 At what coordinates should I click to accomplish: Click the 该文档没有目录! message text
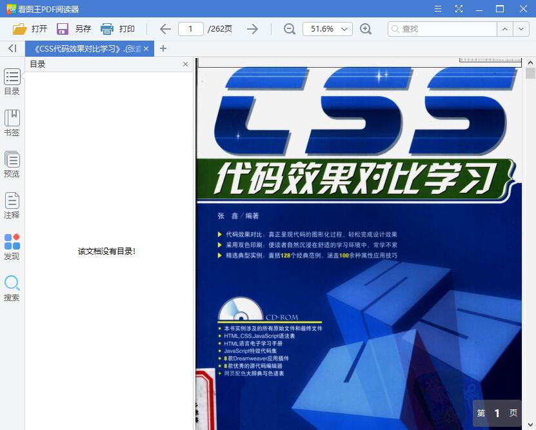click(106, 251)
